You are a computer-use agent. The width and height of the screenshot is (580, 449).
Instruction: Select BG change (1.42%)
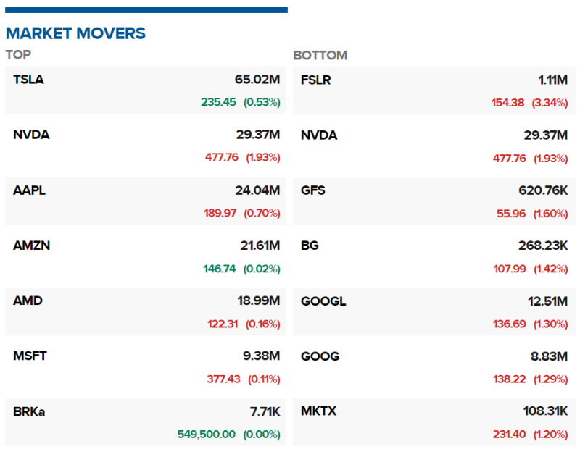point(551,269)
